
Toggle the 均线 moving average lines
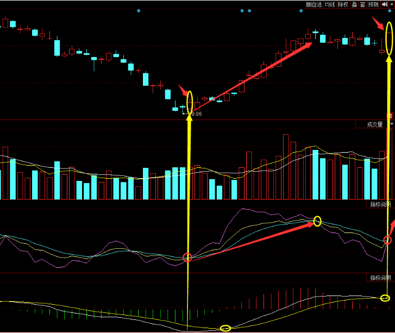pyautogui.click(x=330, y=4)
